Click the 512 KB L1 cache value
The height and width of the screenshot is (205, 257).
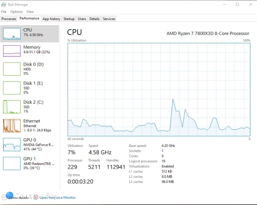[x=167, y=171]
